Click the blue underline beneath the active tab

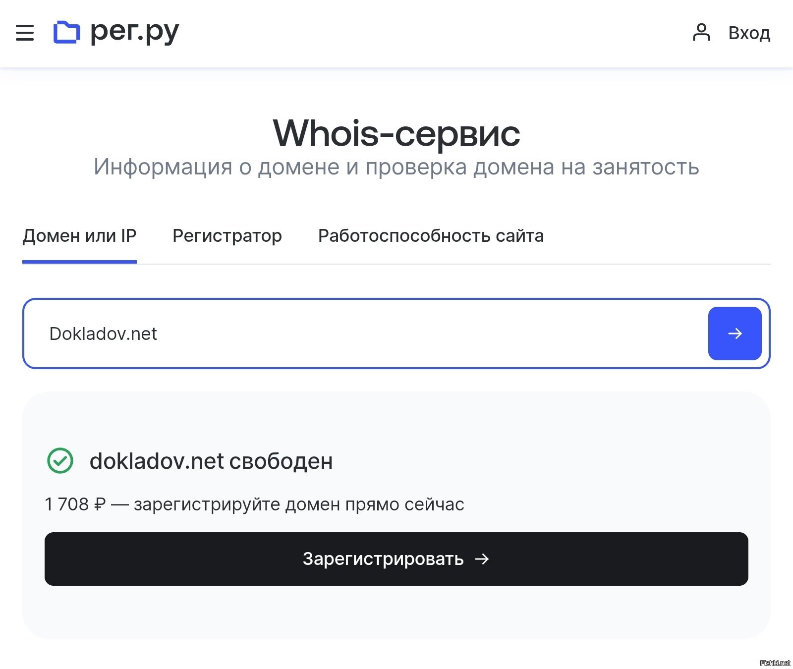(79, 262)
